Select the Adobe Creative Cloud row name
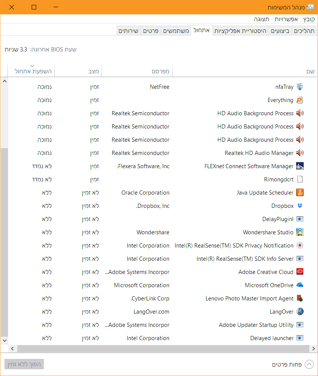This screenshot has height=376, width=318. tap(266, 272)
